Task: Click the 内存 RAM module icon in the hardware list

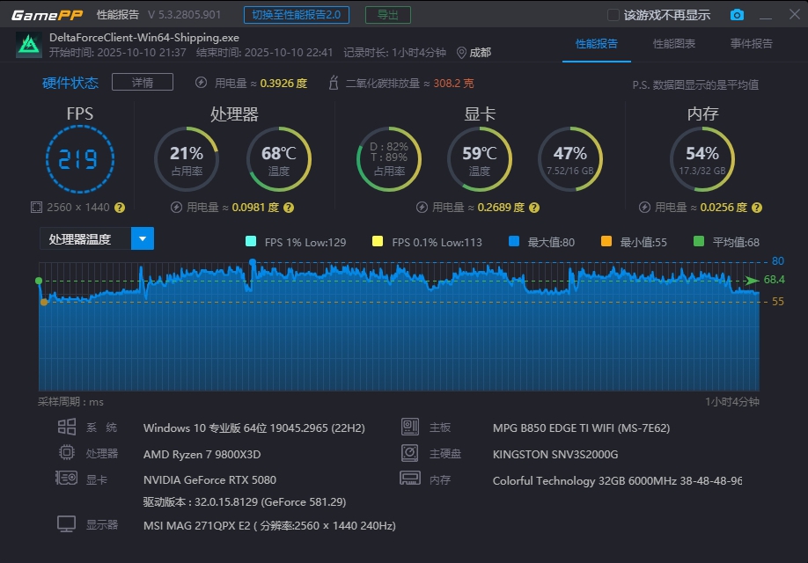Action: click(410, 479)
